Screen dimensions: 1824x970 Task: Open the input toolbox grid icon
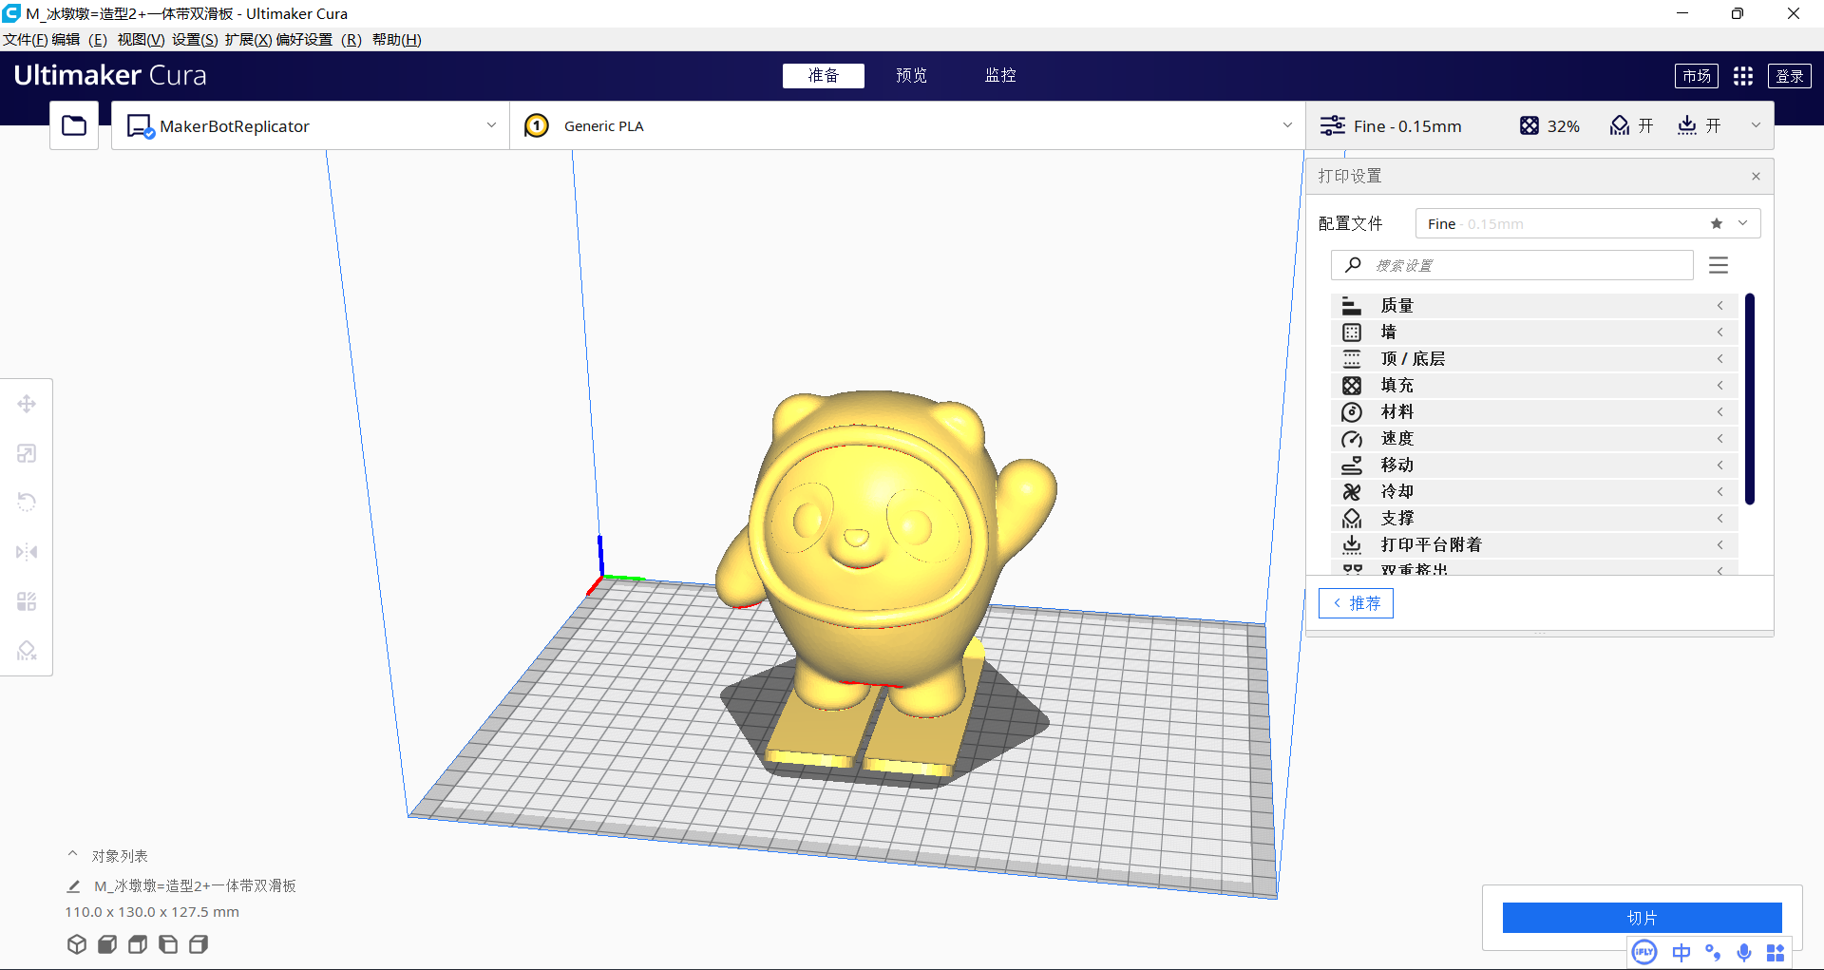[x=1776, y=952]
